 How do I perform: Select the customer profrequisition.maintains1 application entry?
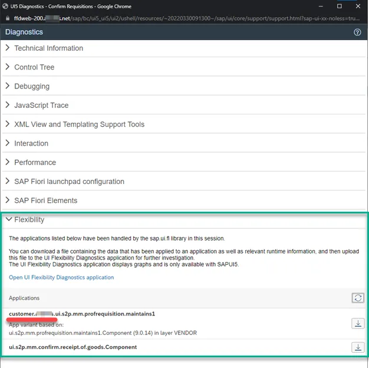82,314
